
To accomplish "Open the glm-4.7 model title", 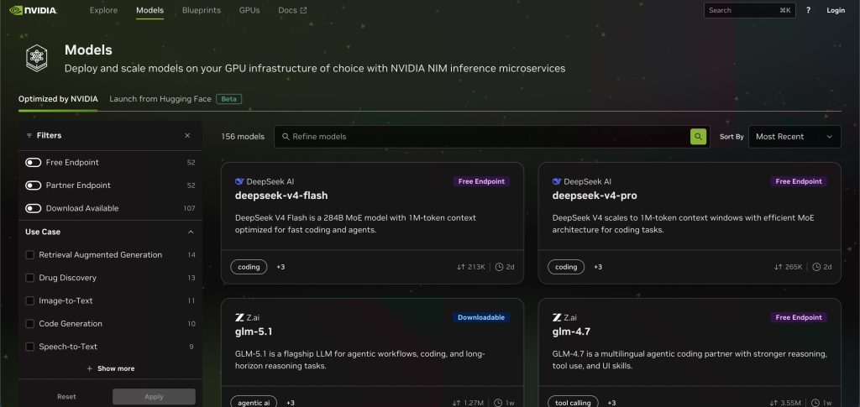I will tap(571, 331).
